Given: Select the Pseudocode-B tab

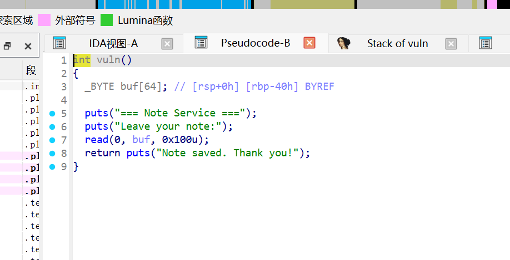Looking at the screenshot, I should [x=256, y=43].
